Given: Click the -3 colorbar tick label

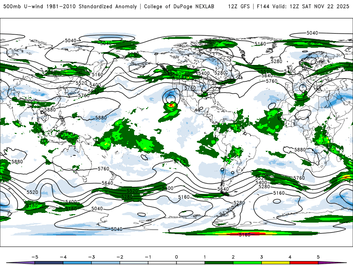Looking at the screenshot, I should point(91,257).
